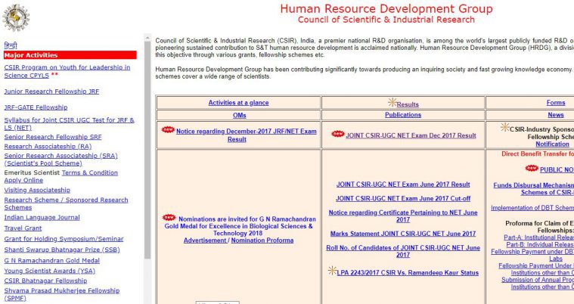Open Submission of Annual Progress link
The height and width of the screenshot is (304, 574).
(538, 283)
